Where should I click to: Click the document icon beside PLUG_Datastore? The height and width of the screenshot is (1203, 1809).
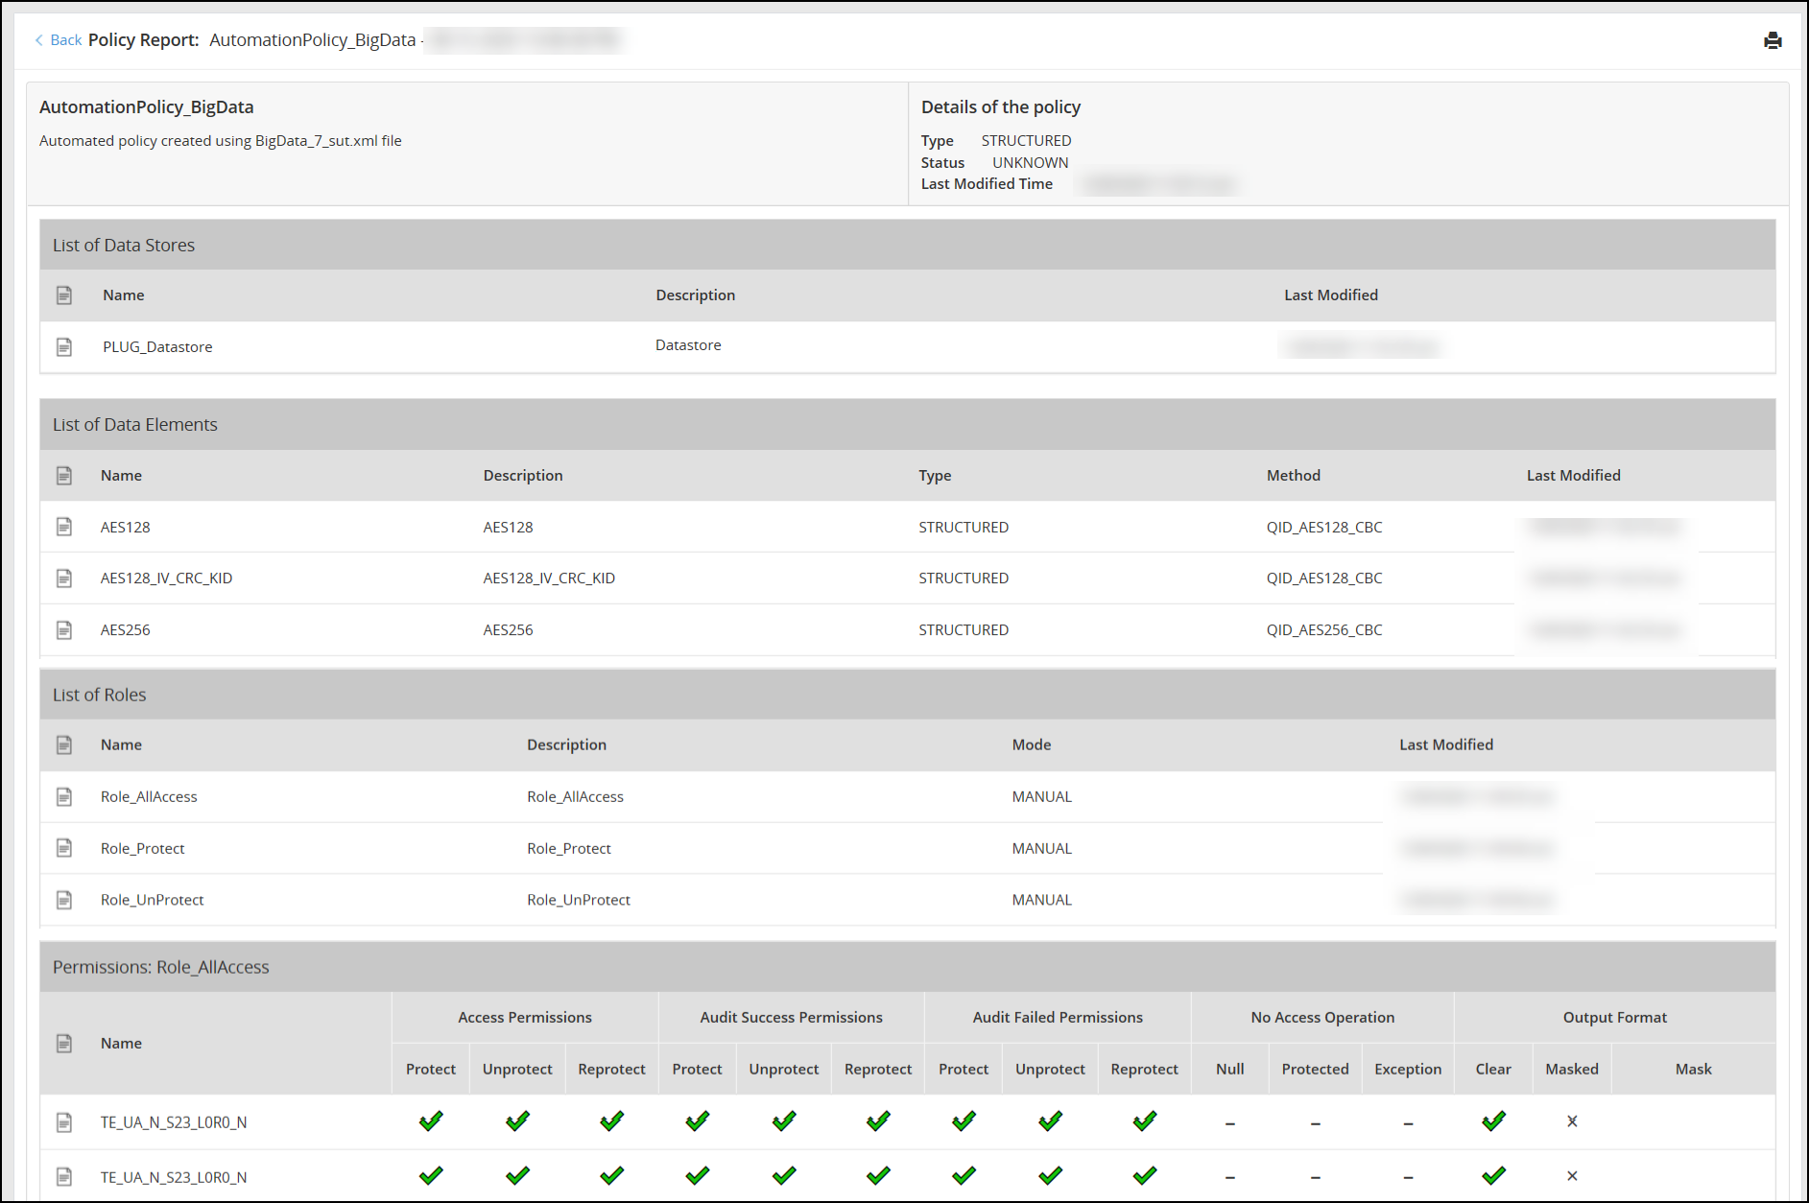point(64,346)
